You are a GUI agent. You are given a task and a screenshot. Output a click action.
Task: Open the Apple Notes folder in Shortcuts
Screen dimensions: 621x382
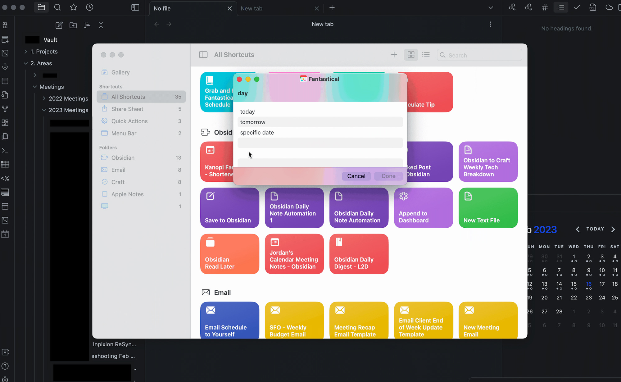pos(141,194)
